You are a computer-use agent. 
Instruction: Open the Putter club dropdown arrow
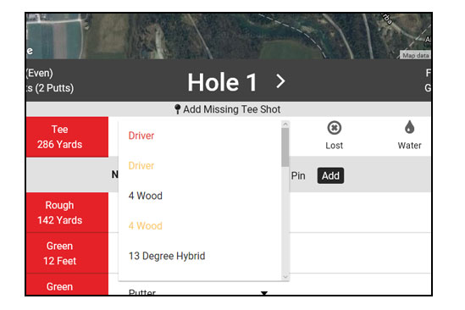click(x=264, y=293)
